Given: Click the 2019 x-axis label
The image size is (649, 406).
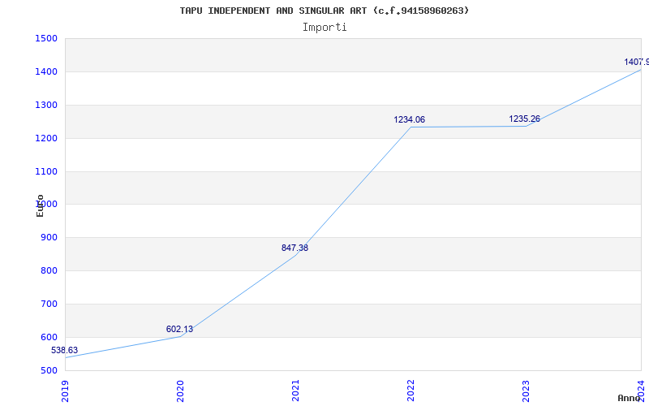Looking at the screenshot, I should 66,391.
